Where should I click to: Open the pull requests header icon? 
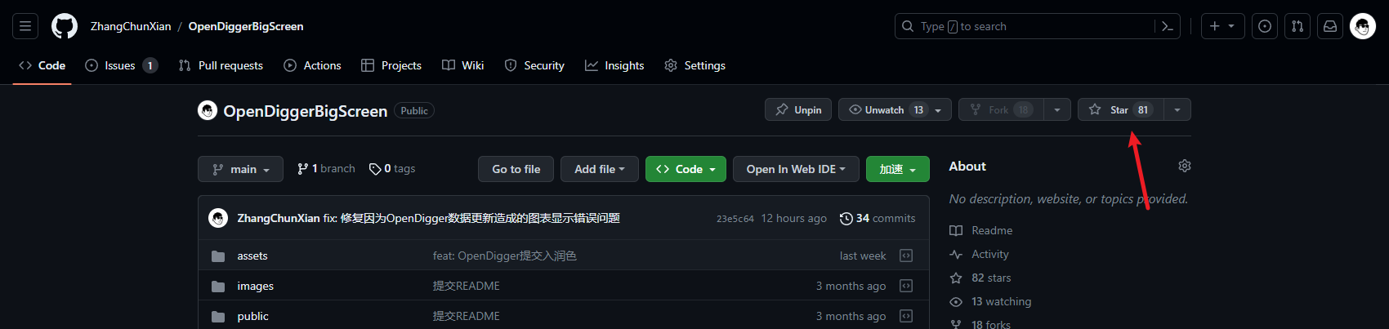click(1297, 26)
